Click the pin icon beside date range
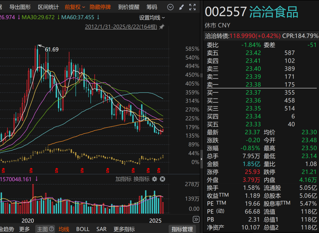Image resolution: width=319 pixels, height=233 pixels. 162,27
